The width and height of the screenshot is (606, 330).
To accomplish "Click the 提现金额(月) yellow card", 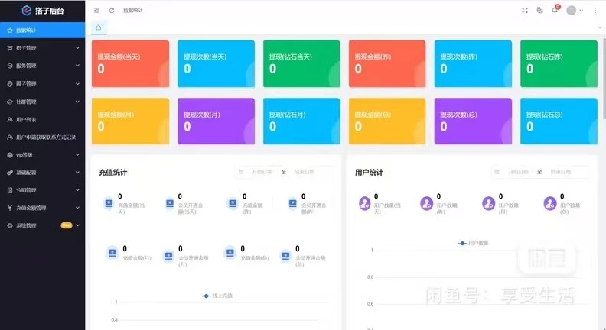I will click(x=130, y=121).
